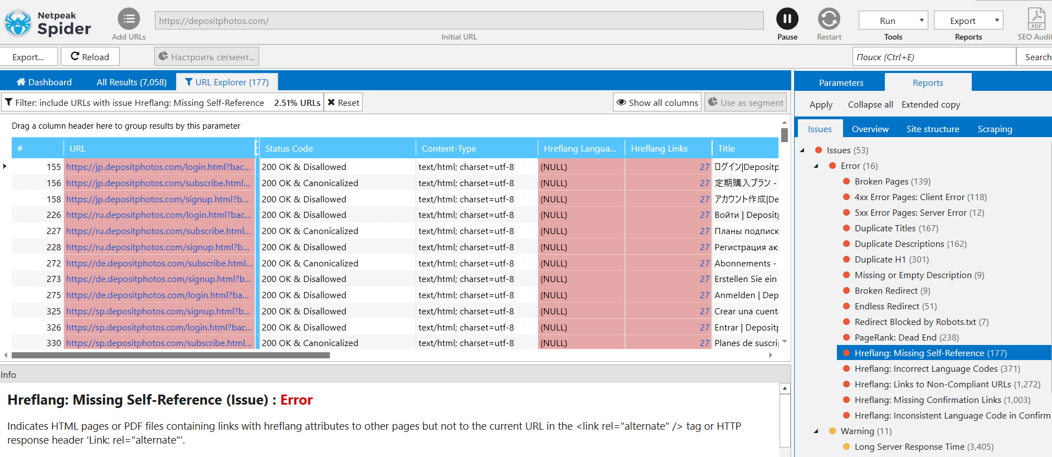Sort by the Hreflang Links column header
This screenshot has height=457, width=1052.
[668, 148]
